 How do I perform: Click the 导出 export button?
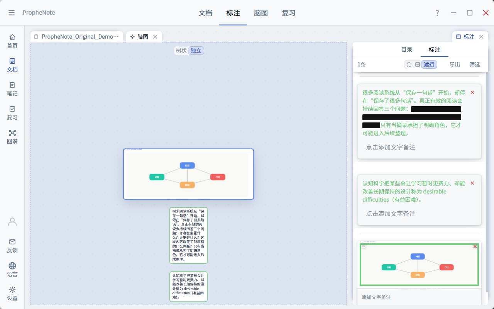coord(455,65)
